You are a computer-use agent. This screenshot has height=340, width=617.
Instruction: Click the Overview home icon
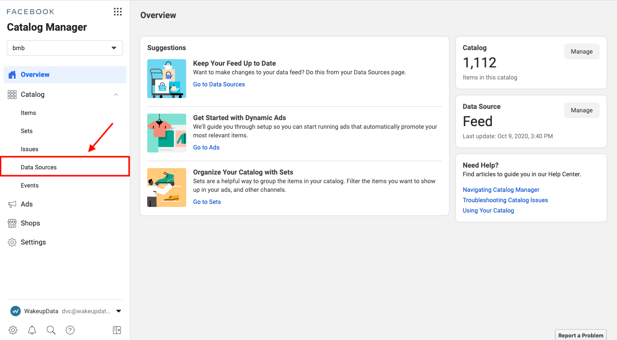[x=12, y=74]
